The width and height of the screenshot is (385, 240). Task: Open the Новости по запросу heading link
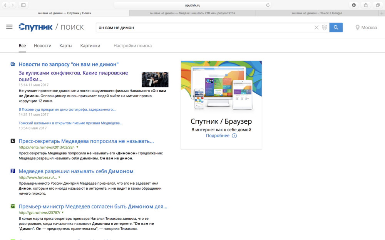pos(69,65)
